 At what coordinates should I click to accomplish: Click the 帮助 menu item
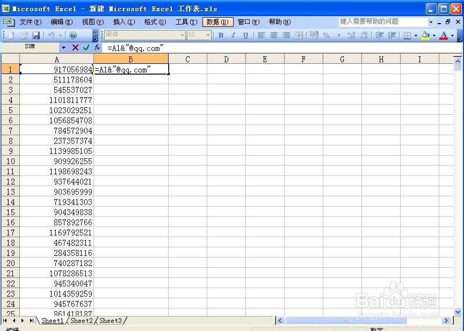[x=279, y=22]
